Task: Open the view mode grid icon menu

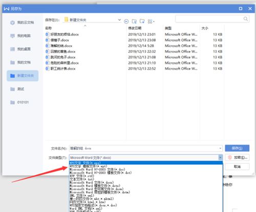Action: click(x=151, y=22)
